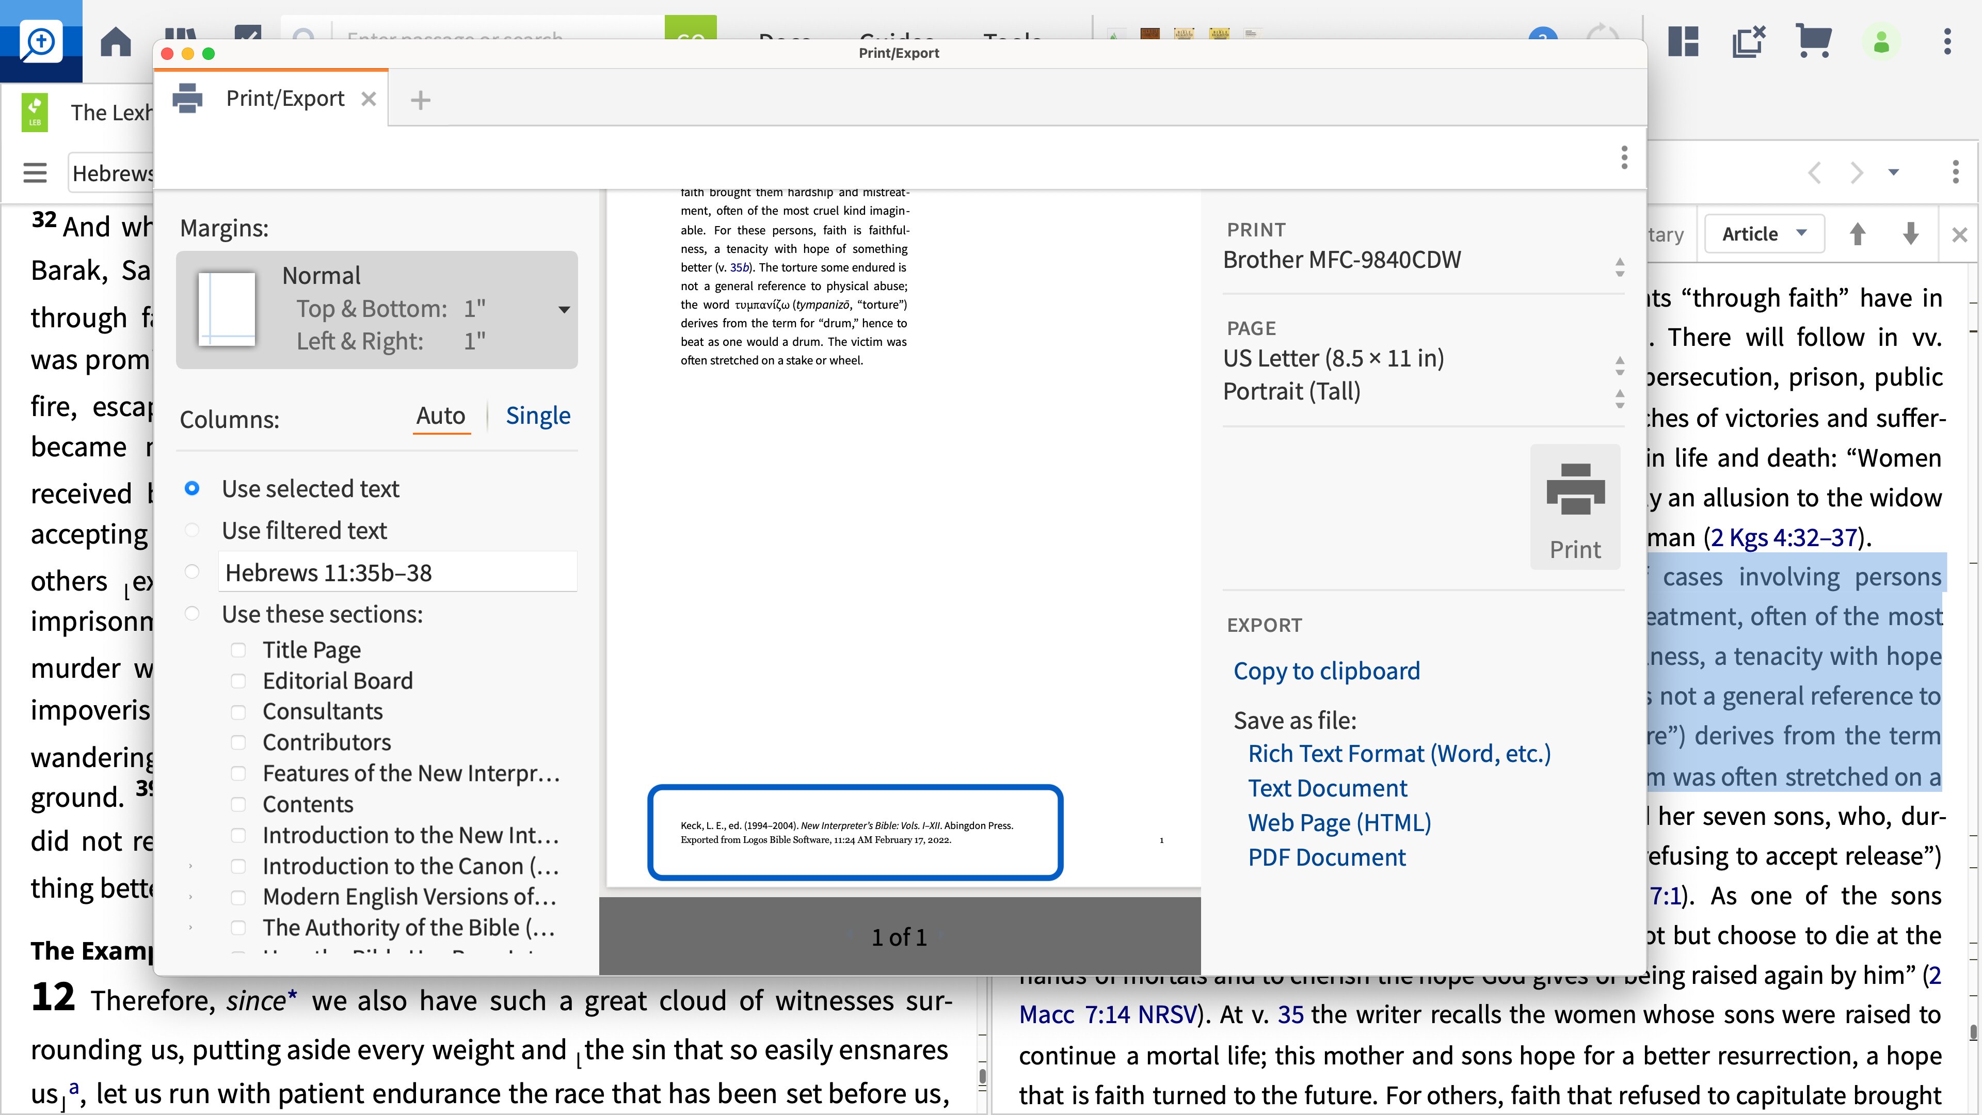Open the layouts panel icon
The height and width of the screenshot is (1115, 1982).
(1682, 40)
